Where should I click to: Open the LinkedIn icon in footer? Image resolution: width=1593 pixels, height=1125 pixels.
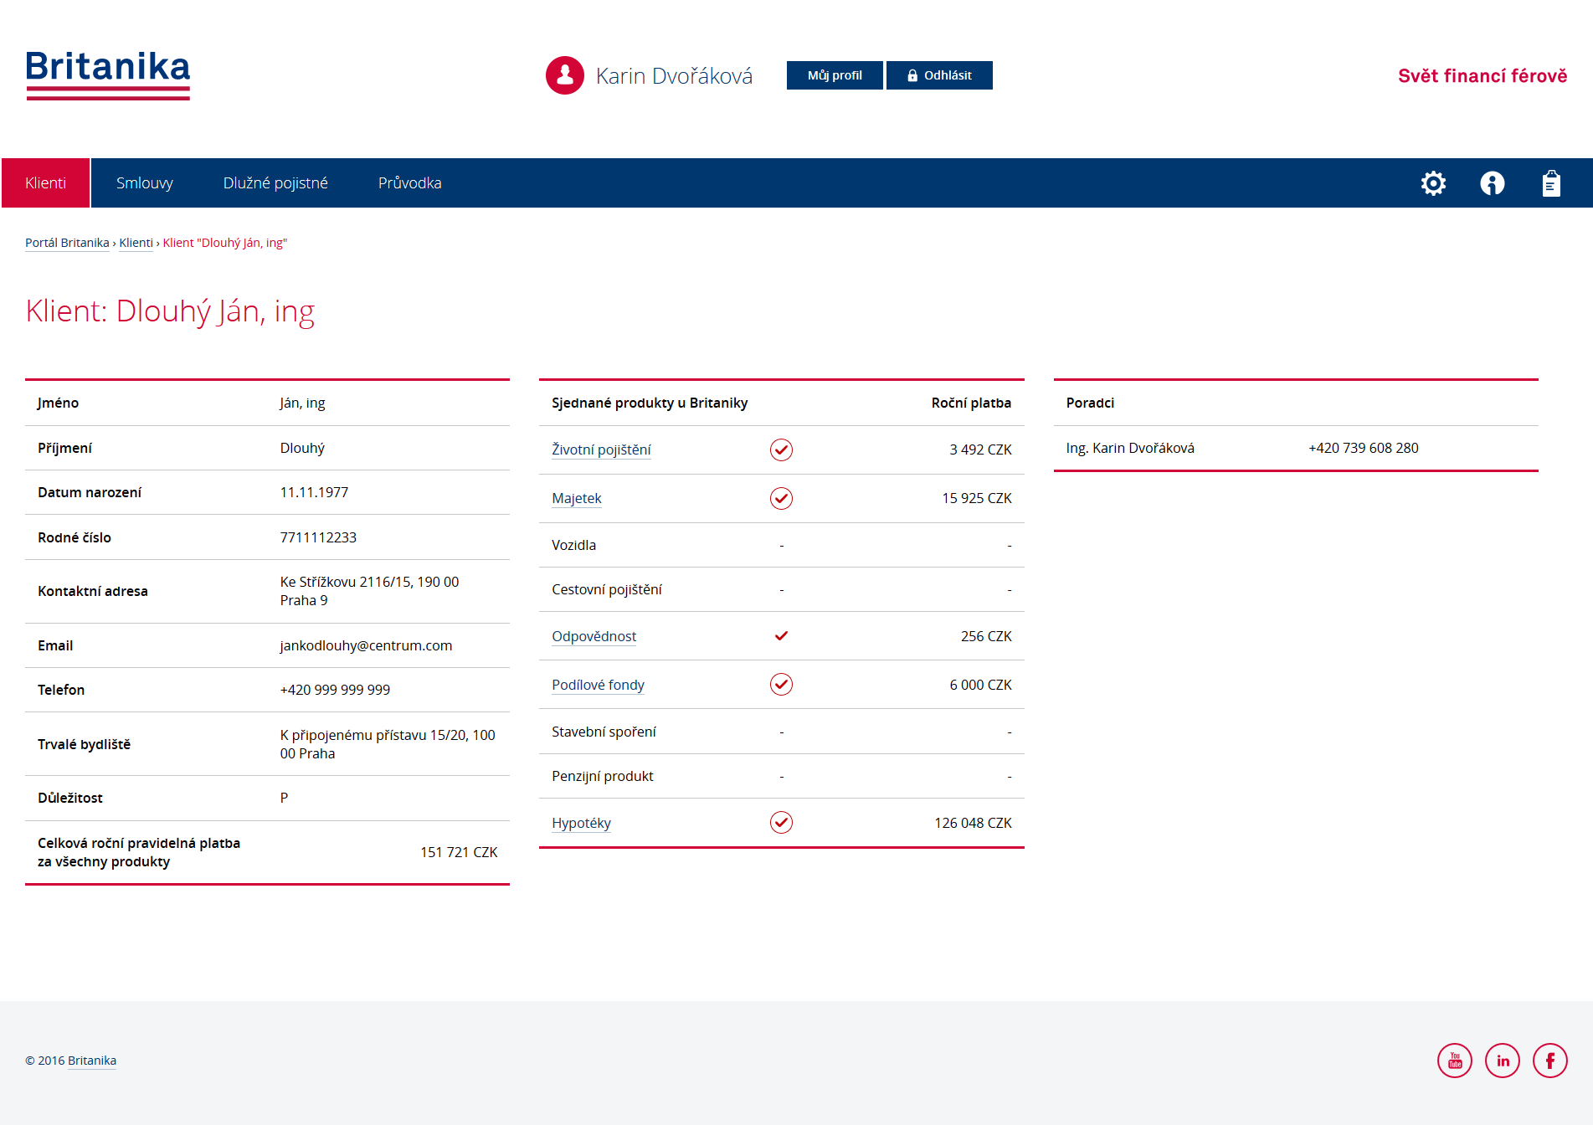[x=1502, y=1061]
